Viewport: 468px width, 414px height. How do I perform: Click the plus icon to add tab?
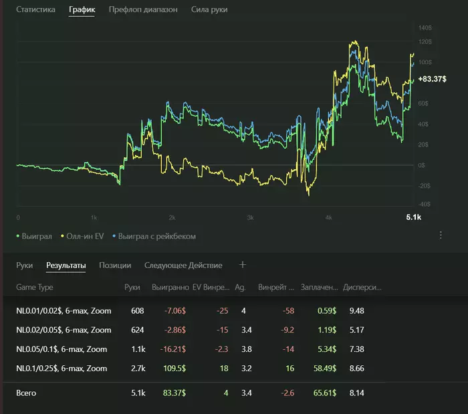pyautogui.click(x=243, y=265)
